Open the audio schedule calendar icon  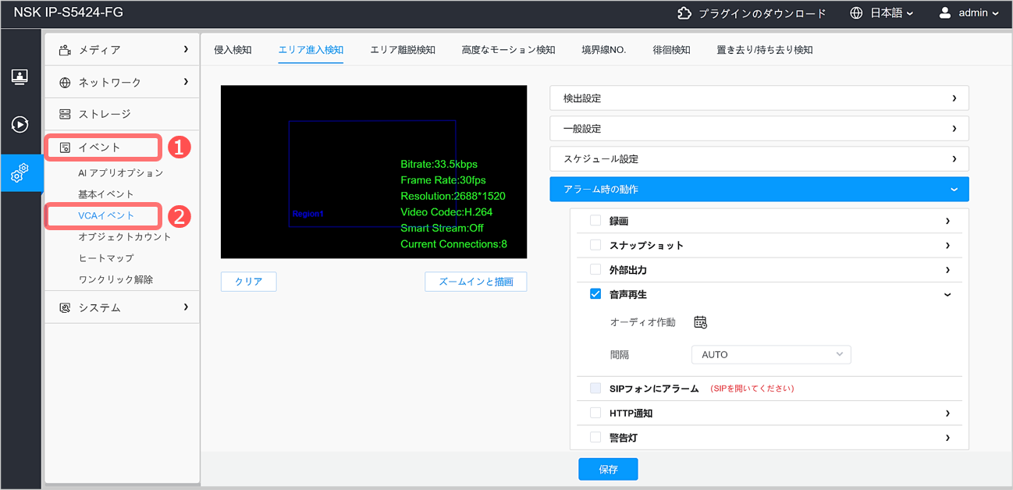(700, 322)
